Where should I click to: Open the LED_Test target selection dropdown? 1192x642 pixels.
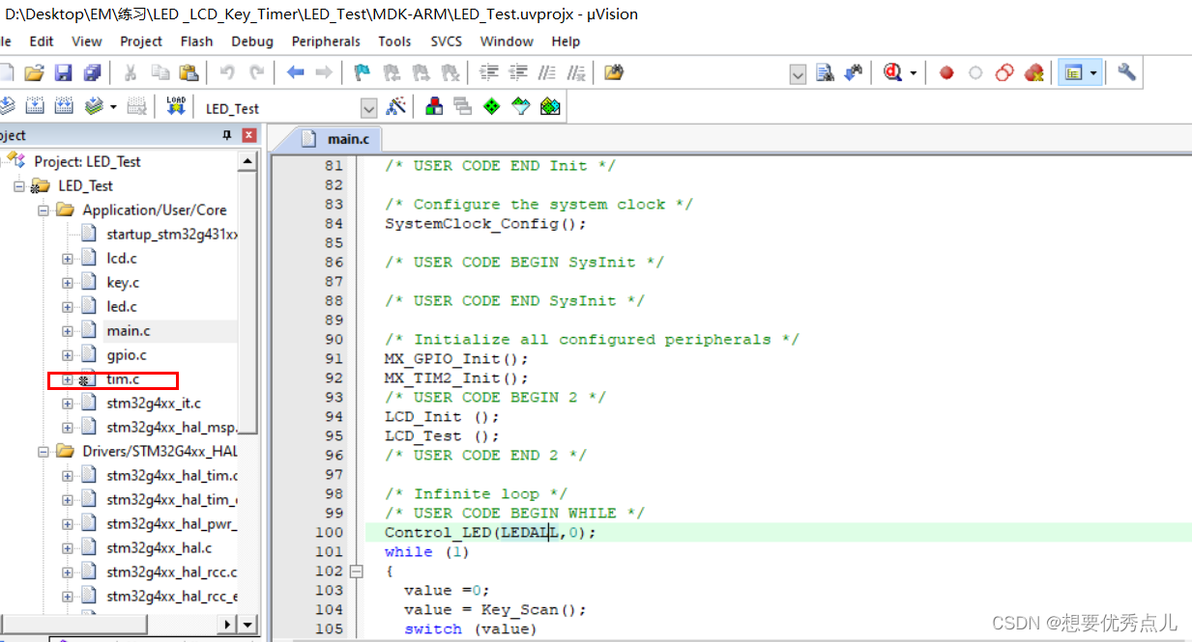click(370, 107)
